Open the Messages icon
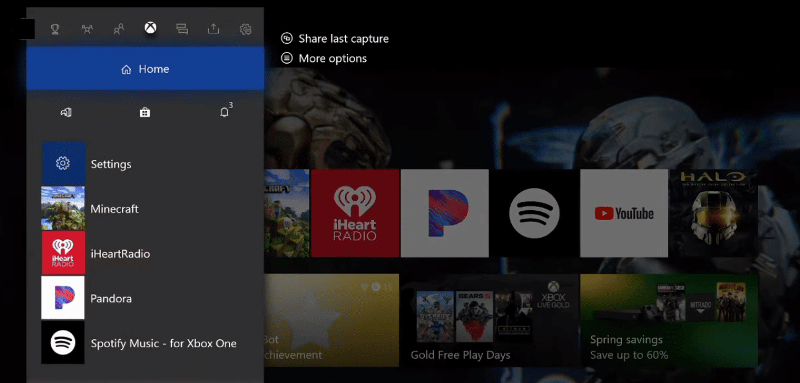 pos(182,28)
